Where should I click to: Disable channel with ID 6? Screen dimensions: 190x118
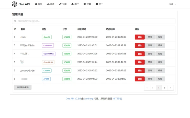(x=150, y=37)
